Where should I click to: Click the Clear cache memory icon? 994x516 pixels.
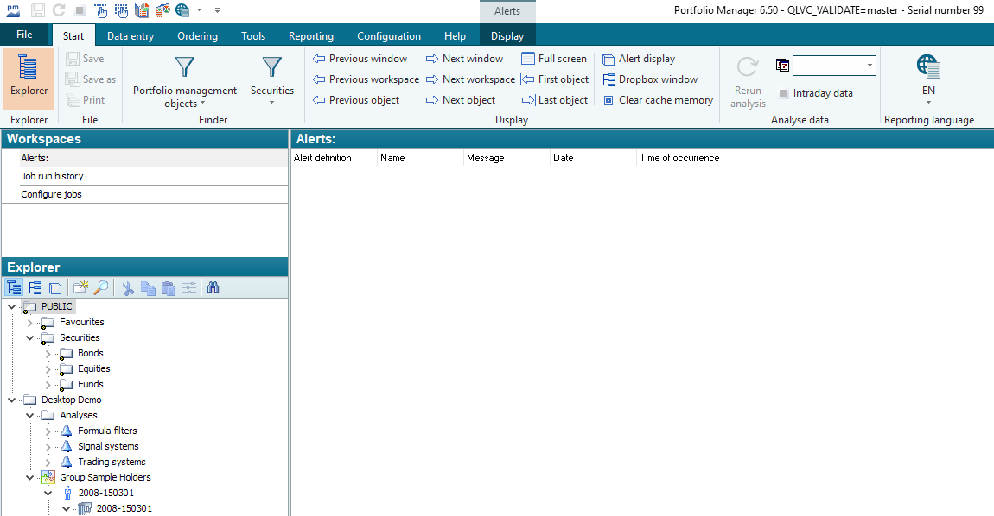tap(609, 100)
